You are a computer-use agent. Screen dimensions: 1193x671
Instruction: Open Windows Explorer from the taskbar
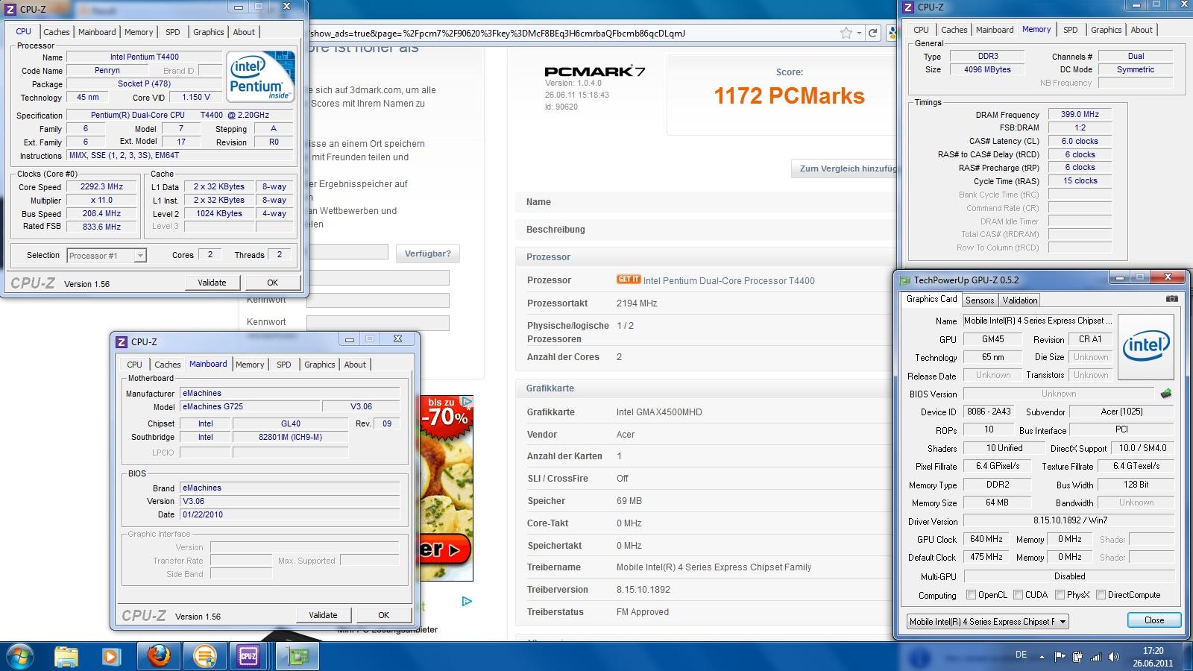click(66, 657)
